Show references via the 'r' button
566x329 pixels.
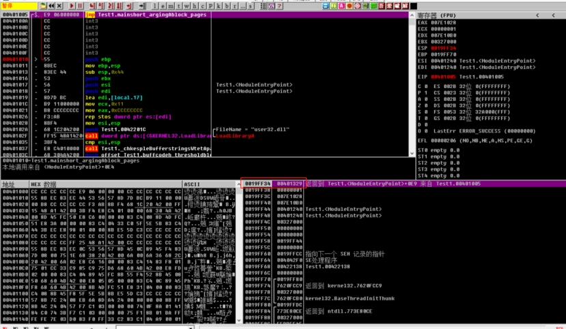[235, 6]
